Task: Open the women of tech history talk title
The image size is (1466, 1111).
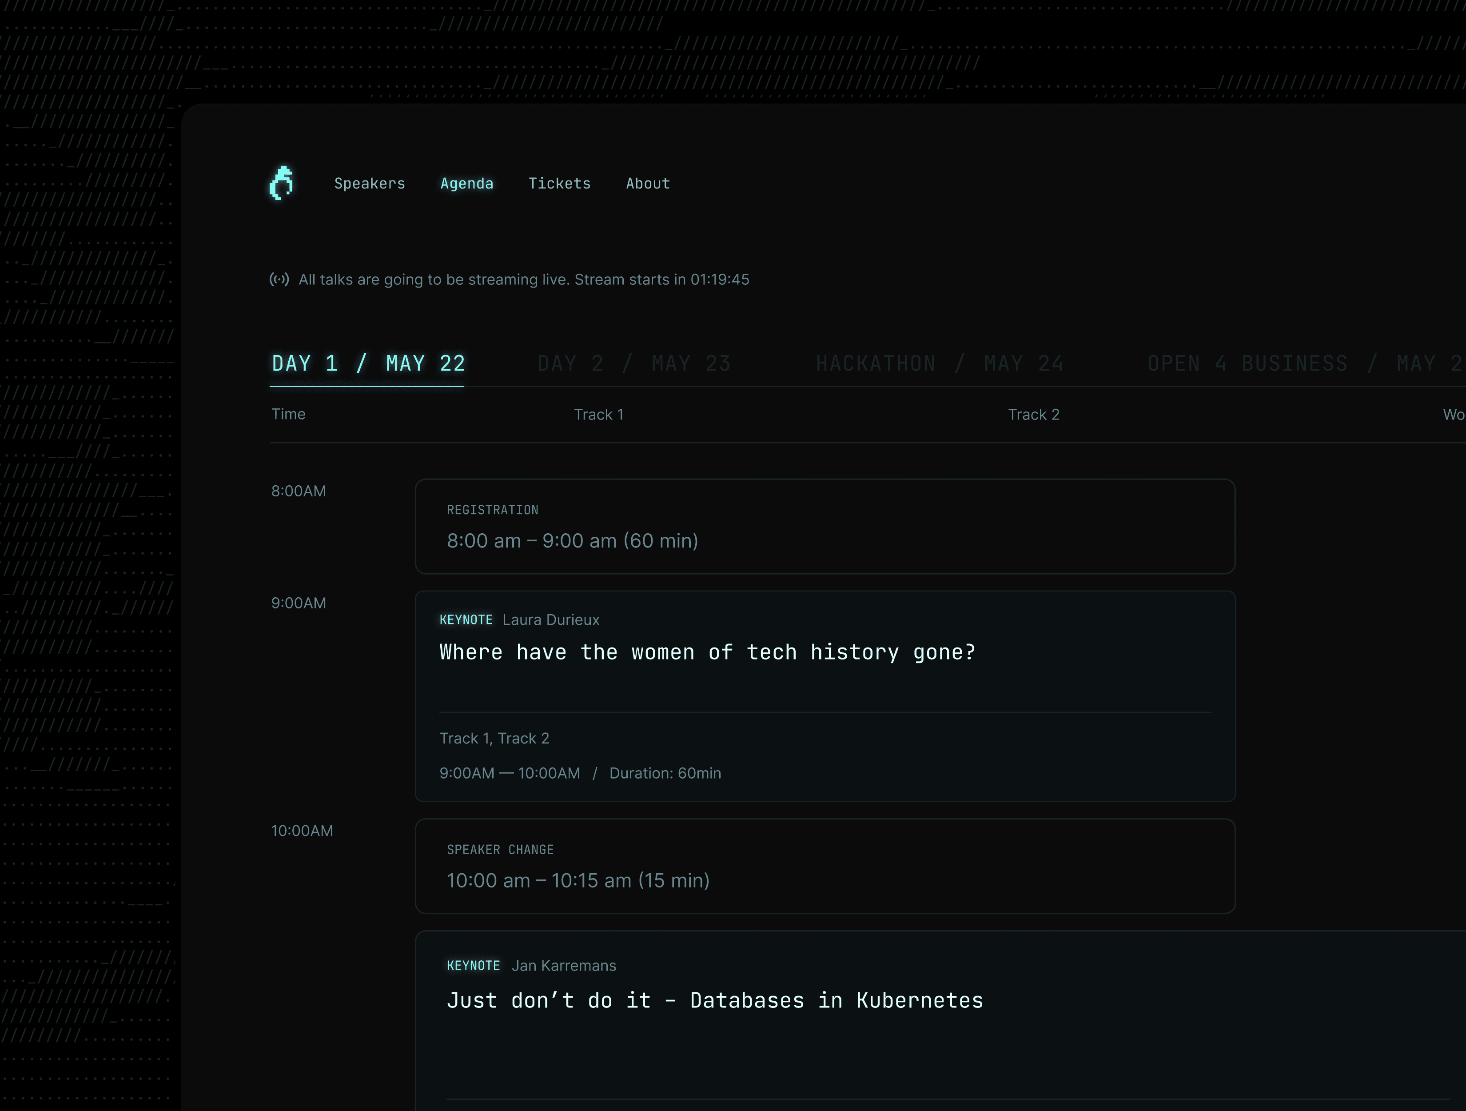Action: point(707,652)
